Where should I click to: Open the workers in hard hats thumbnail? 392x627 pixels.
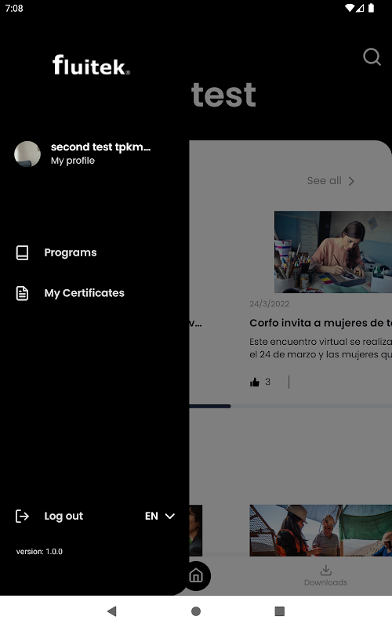(321, 531)
